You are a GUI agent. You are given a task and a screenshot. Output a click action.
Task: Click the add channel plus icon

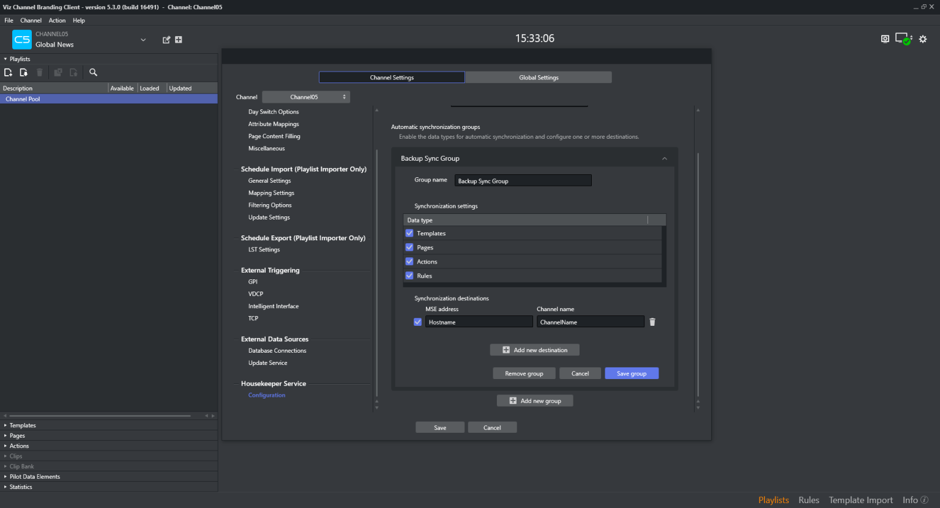point(179,40)
